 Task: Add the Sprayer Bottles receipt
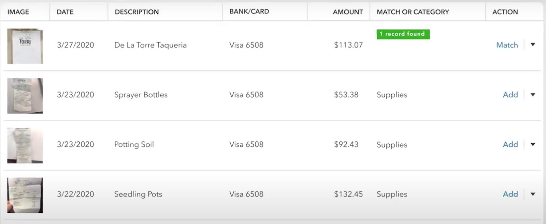(x=510, y=95)
